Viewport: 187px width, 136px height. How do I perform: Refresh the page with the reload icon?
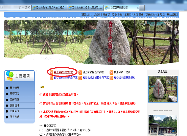click(x=26, y=7)
